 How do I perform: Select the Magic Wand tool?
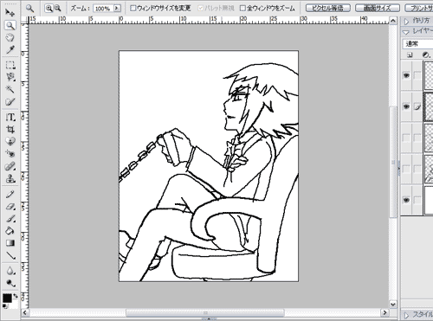point(10,89)
